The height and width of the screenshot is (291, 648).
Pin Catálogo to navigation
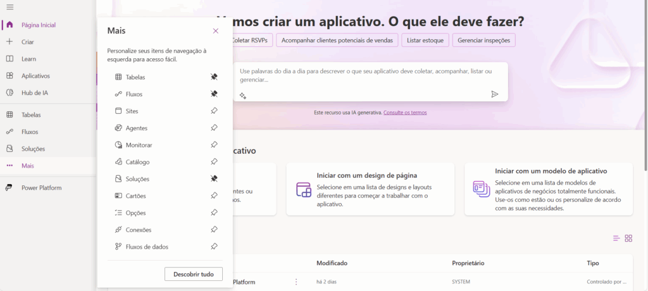214,161
